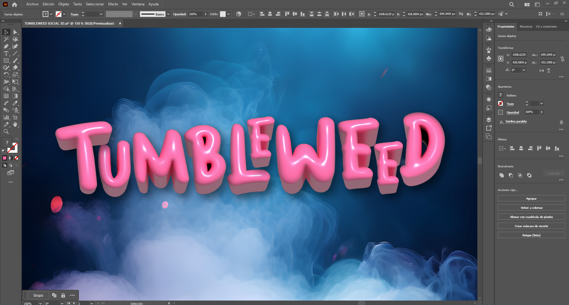Open the Objeto menu
Viewport: 569px width, 305px height.
64,4
